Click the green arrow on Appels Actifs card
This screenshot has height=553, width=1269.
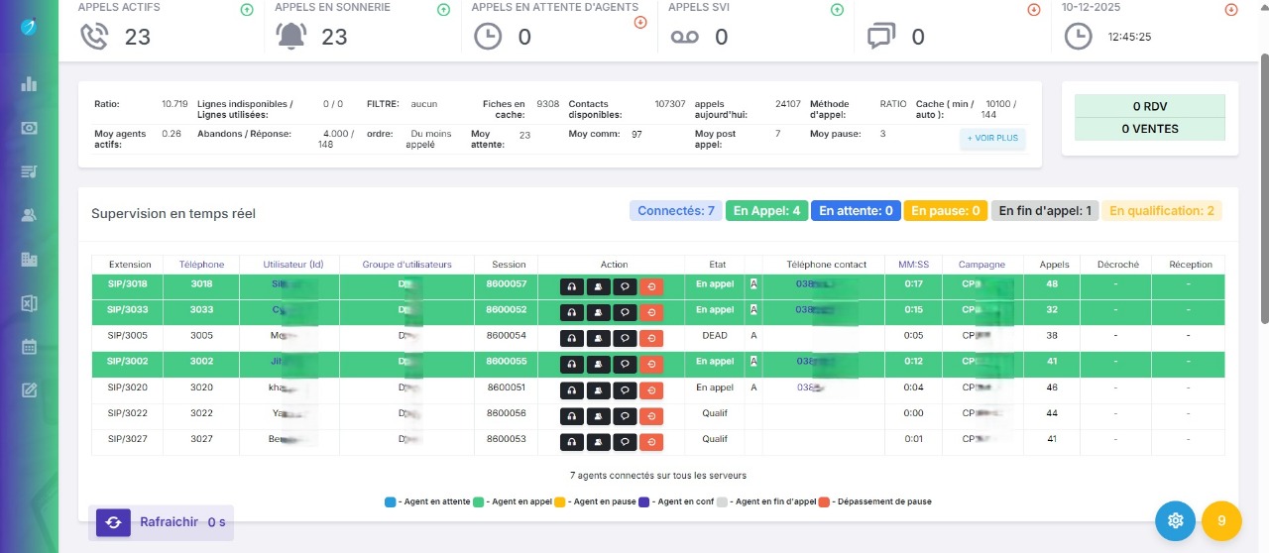[247, 10]
